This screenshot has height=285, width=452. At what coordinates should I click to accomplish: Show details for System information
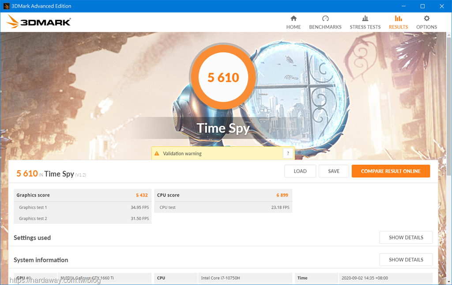(406, 260)
